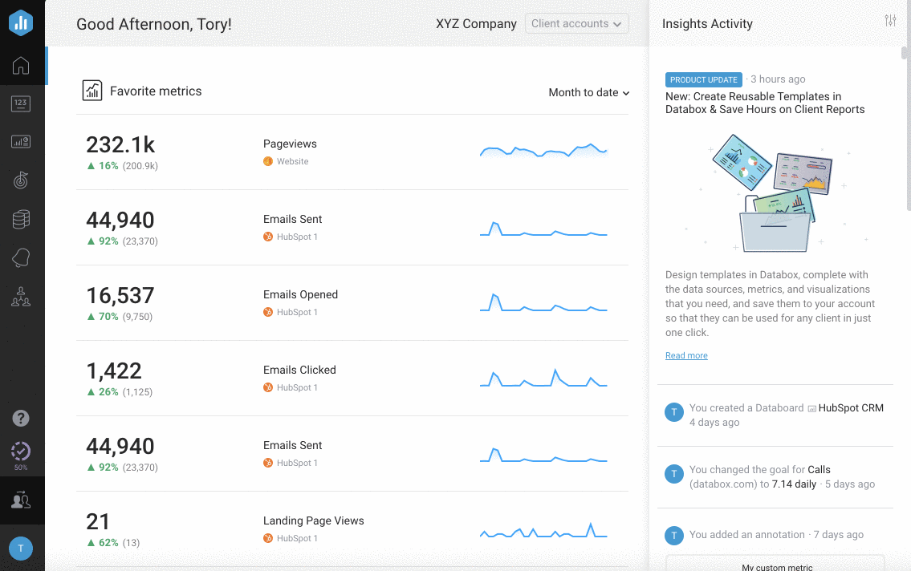Screen dimensions: 911x571
Task: Click the templates illustration image
Action: click(x=775, y=193)
